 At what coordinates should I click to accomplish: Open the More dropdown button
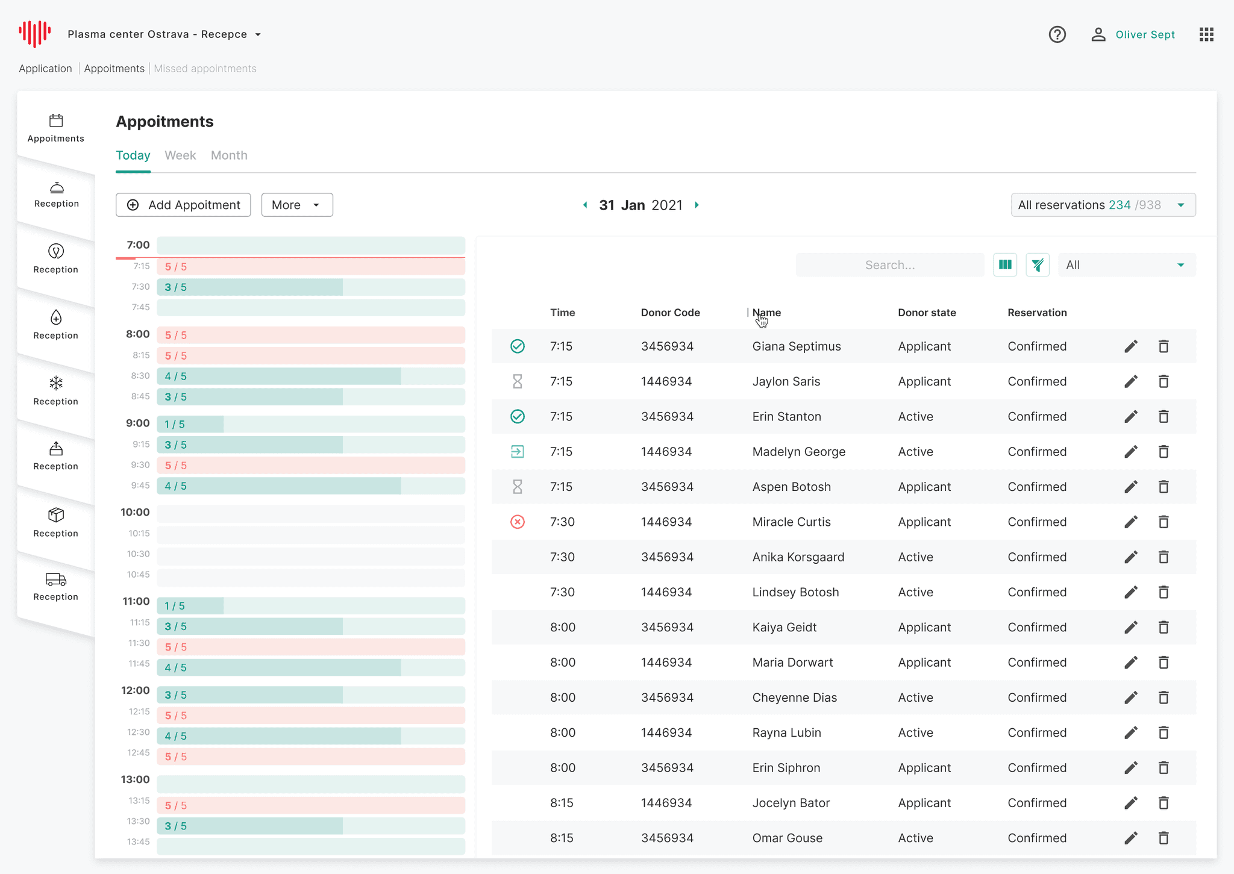pos(296,205)
